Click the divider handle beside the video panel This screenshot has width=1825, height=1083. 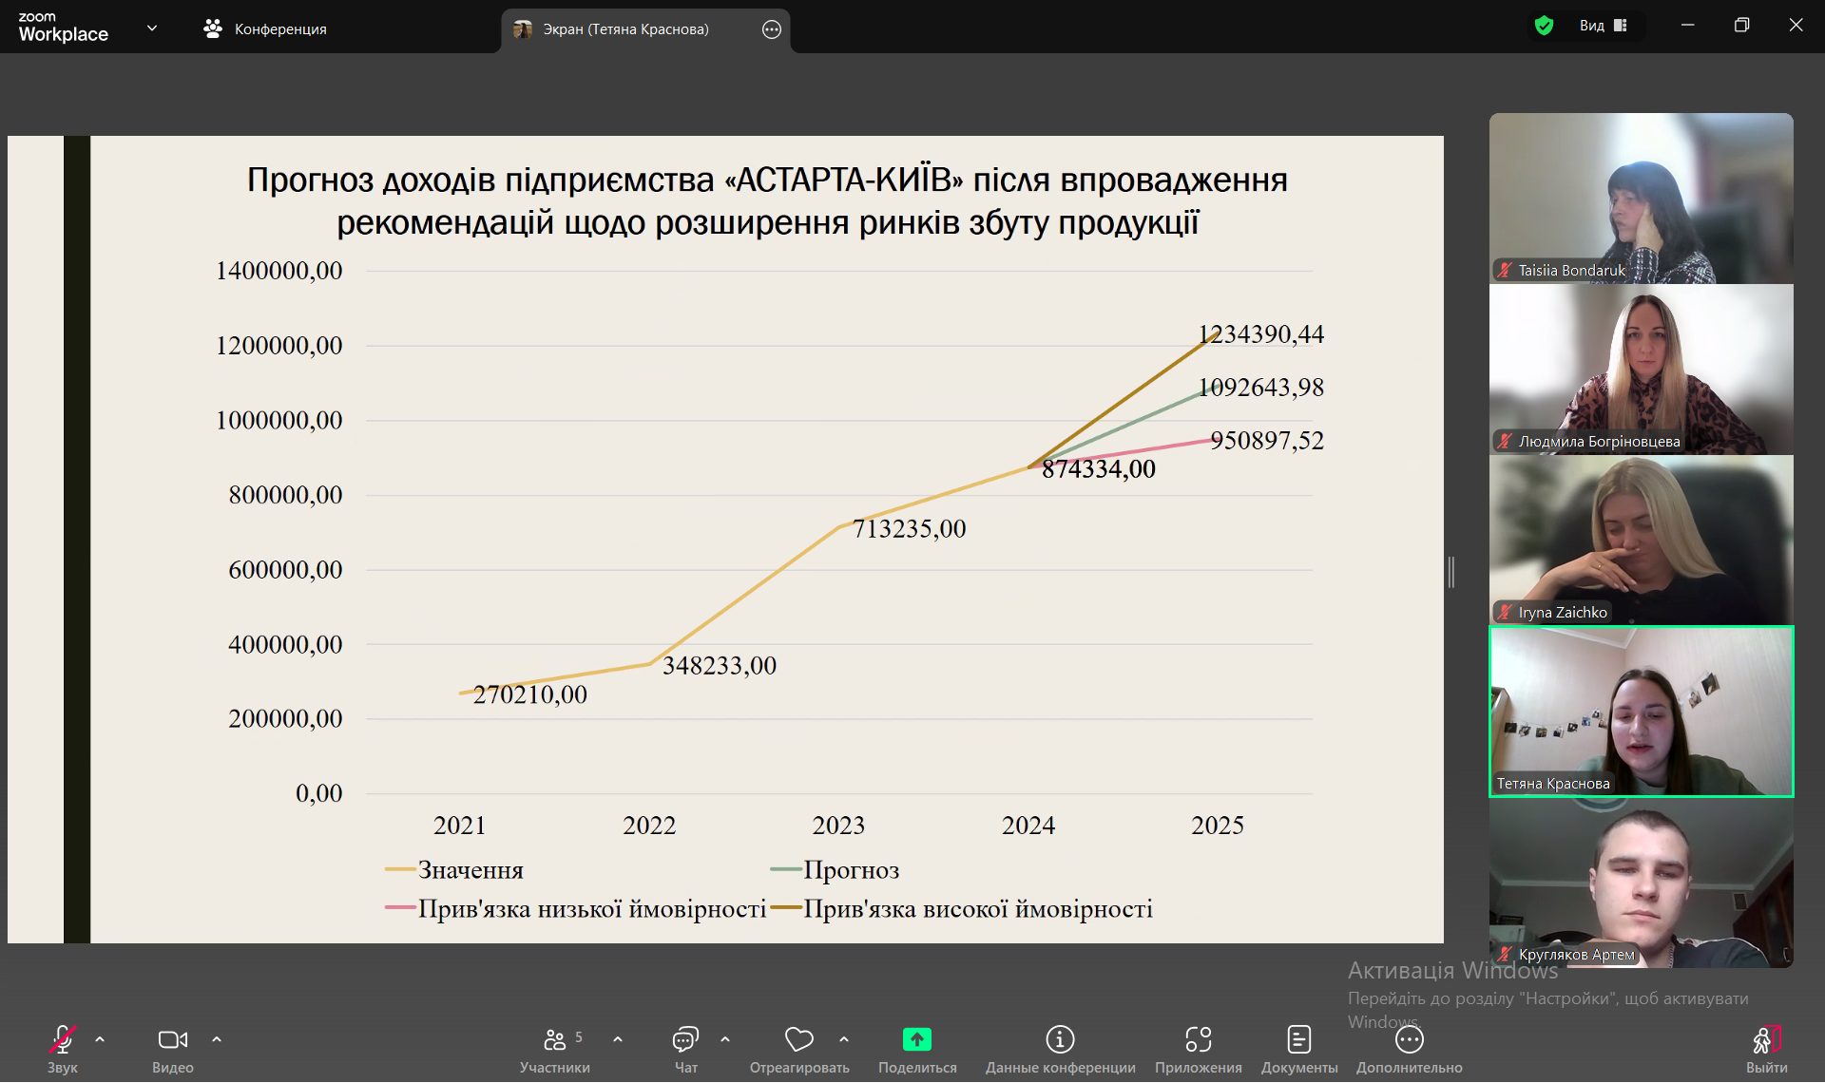pos(1451,572)
